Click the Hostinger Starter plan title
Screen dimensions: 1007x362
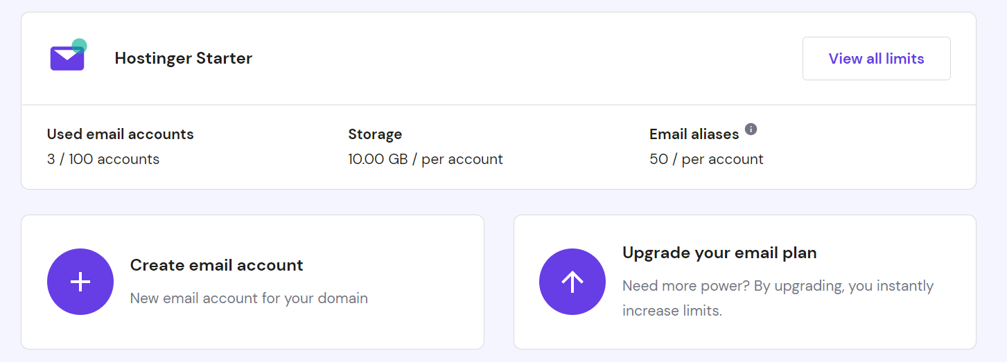(184, 58)
